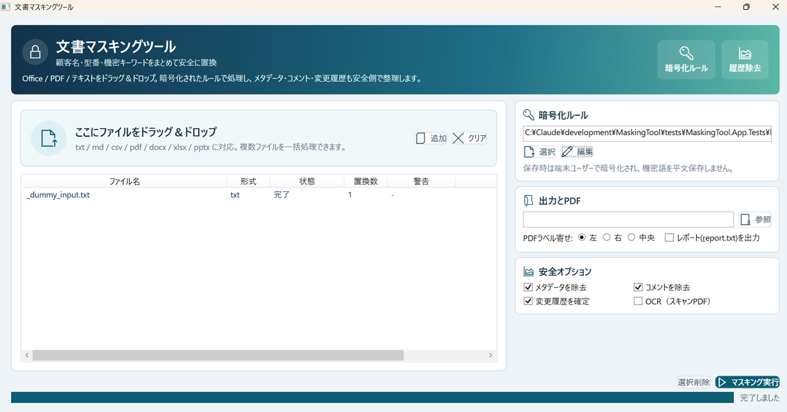Click the txt format cell
787x412 pixels.
point(235,195)
